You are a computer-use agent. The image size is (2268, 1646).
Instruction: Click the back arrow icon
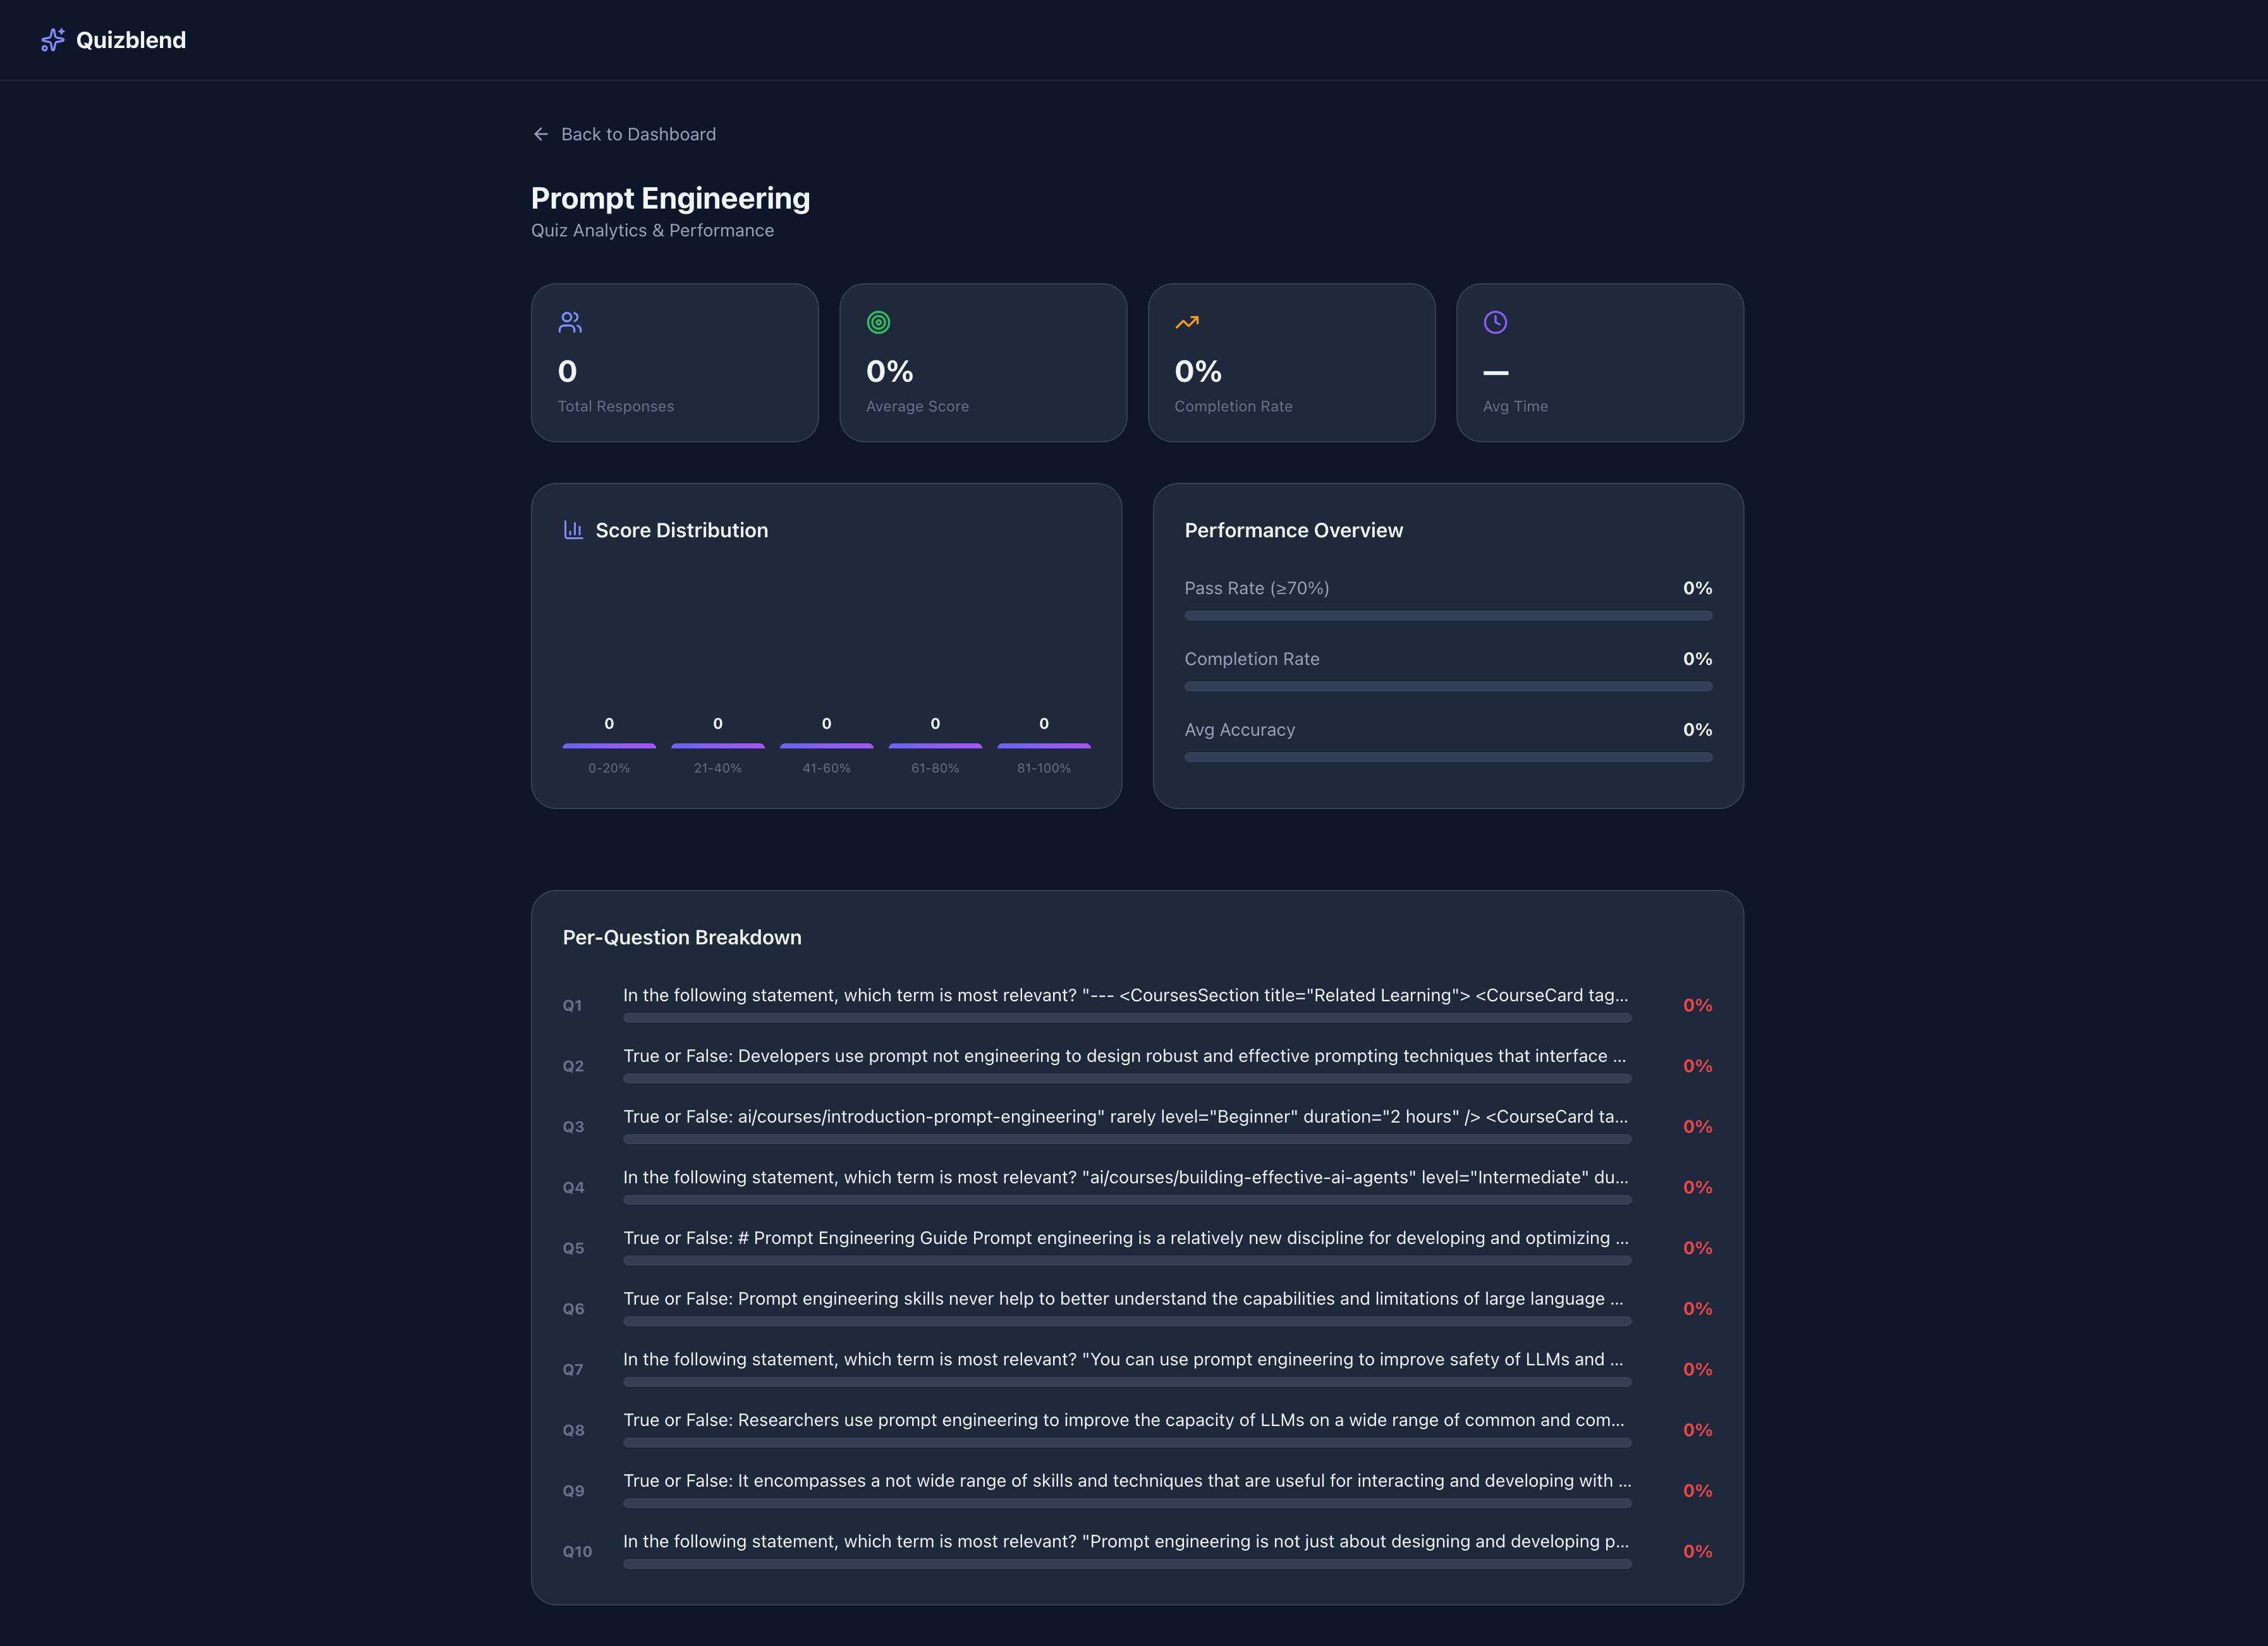point(541,134)
